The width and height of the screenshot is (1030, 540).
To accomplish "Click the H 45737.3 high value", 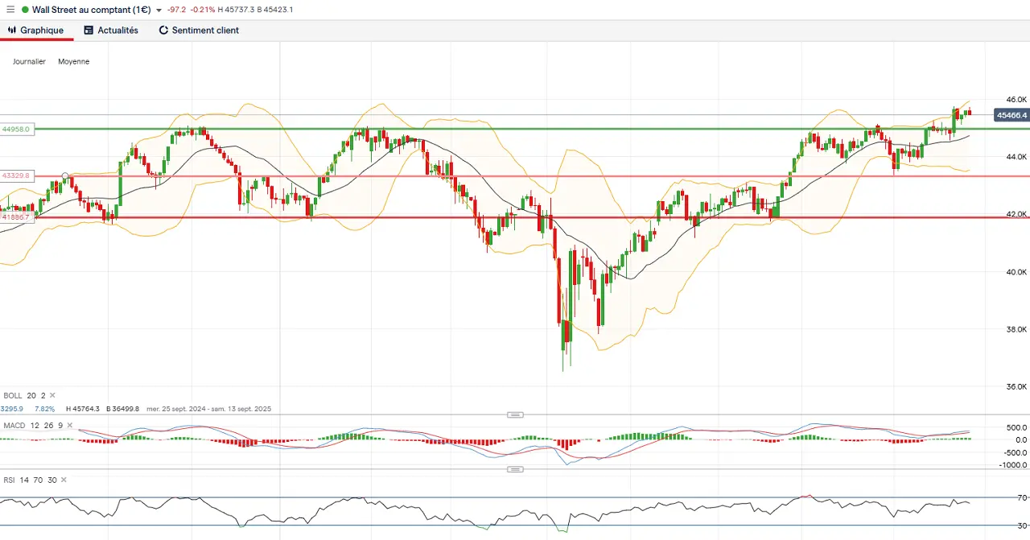I will coord(237,10).
